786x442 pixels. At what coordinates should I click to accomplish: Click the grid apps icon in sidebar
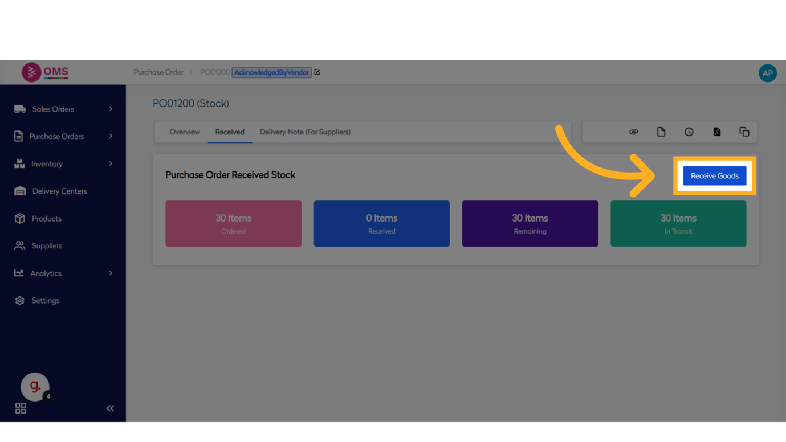pos(21,408)
